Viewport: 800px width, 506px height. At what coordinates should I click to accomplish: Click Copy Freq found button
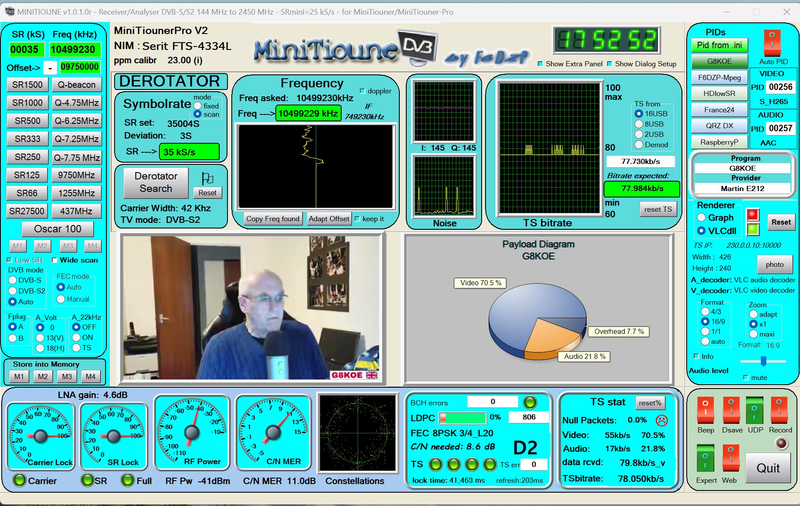point(273,219)
